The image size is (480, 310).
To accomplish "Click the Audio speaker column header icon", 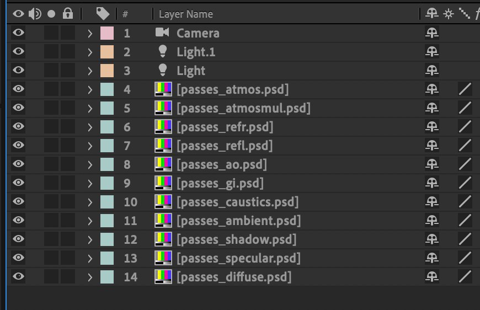I will tap(35, 14).
